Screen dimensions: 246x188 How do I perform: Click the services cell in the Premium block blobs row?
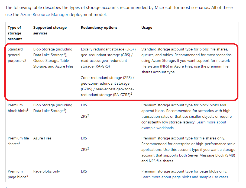pos(53,108)
